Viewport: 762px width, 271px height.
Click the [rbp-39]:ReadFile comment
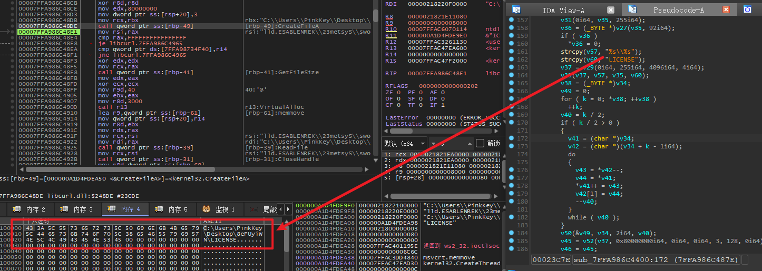coord(277,147)
